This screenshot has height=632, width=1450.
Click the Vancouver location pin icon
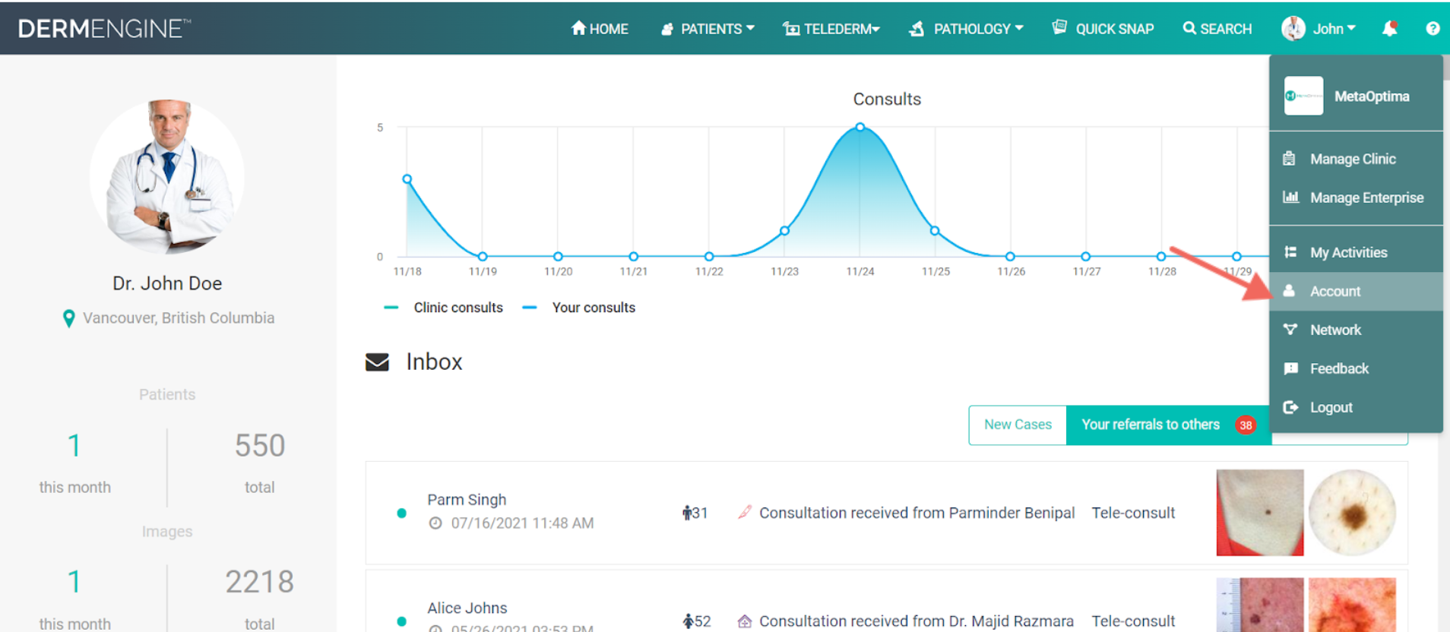click(x=68, y=318)
